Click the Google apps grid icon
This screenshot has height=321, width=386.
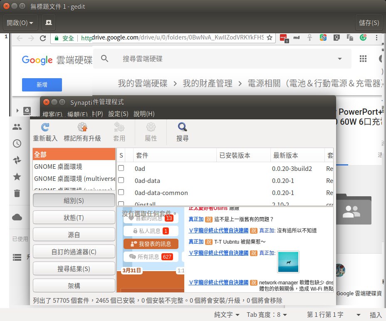coord(363,59)
